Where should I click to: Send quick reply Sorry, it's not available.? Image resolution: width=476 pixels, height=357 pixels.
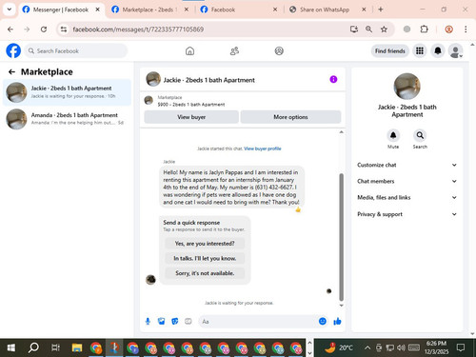(205, 273)
